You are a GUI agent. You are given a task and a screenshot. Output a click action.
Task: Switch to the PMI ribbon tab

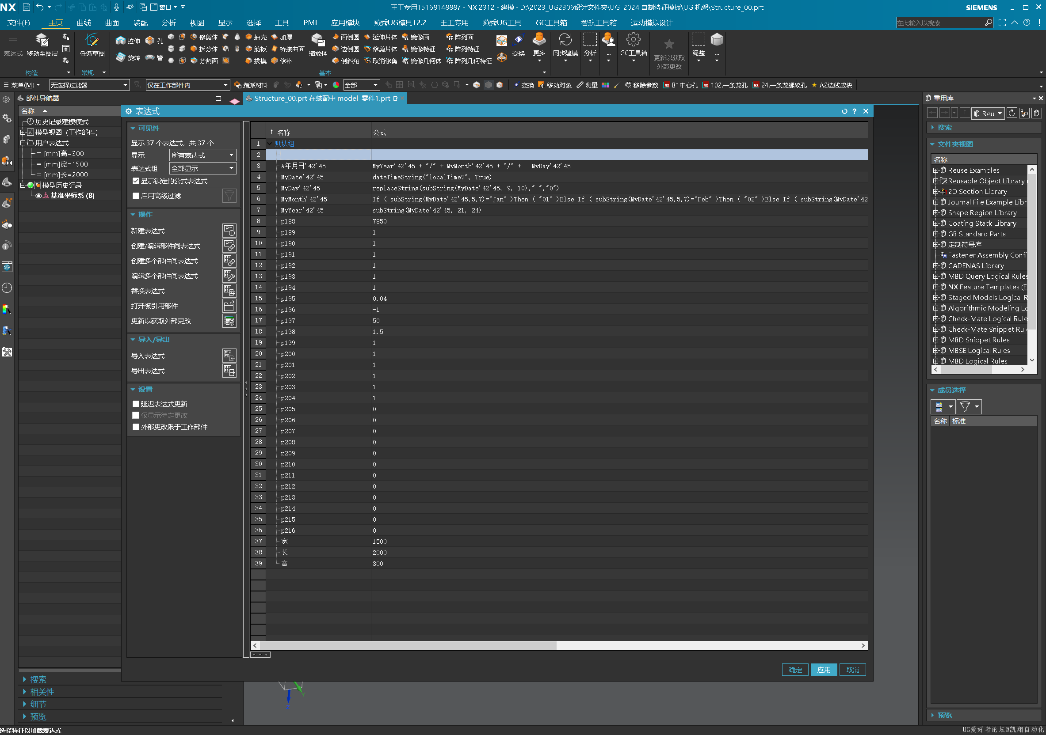click(x=310, y=23)
